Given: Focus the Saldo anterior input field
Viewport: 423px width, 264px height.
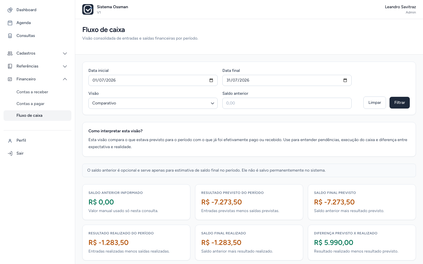Looking at the screenshot, I should 287,103.
